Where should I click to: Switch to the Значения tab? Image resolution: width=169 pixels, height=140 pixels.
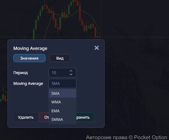pos(29,58)
